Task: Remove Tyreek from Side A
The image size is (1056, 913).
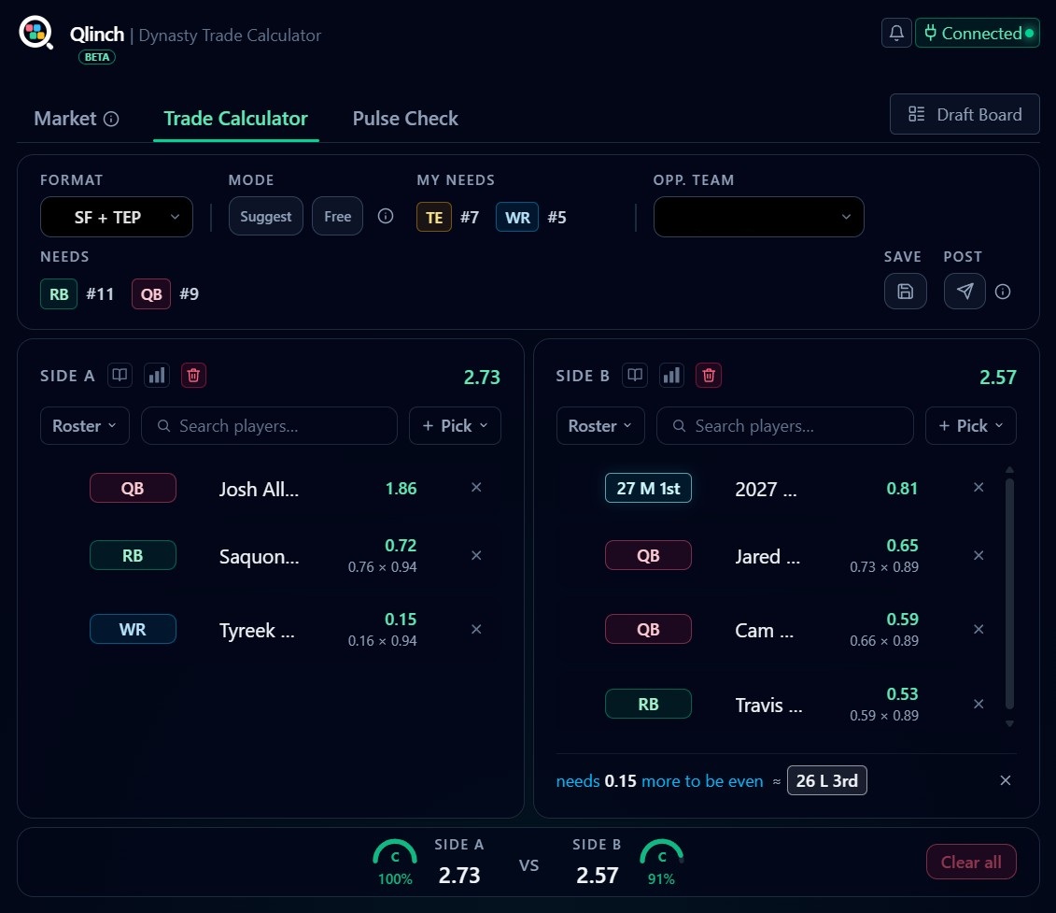Action: click(x=476, y=629)
